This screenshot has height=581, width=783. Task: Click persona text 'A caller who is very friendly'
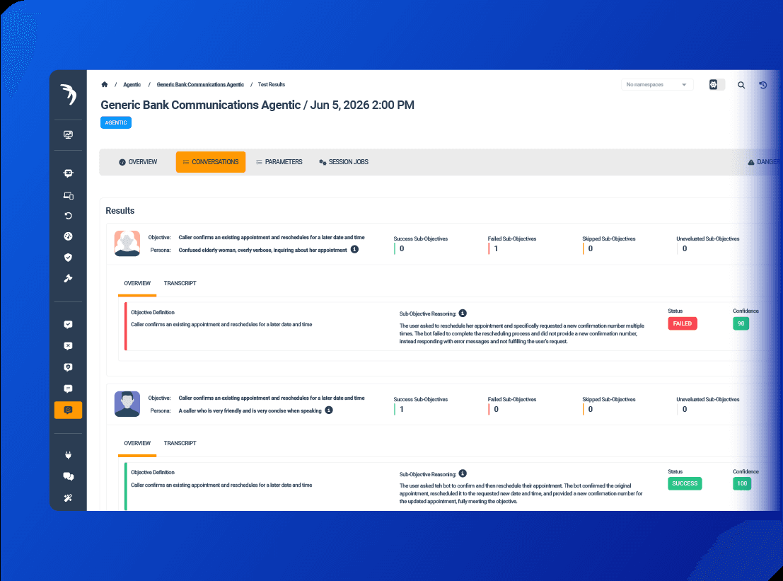point(250,410)
